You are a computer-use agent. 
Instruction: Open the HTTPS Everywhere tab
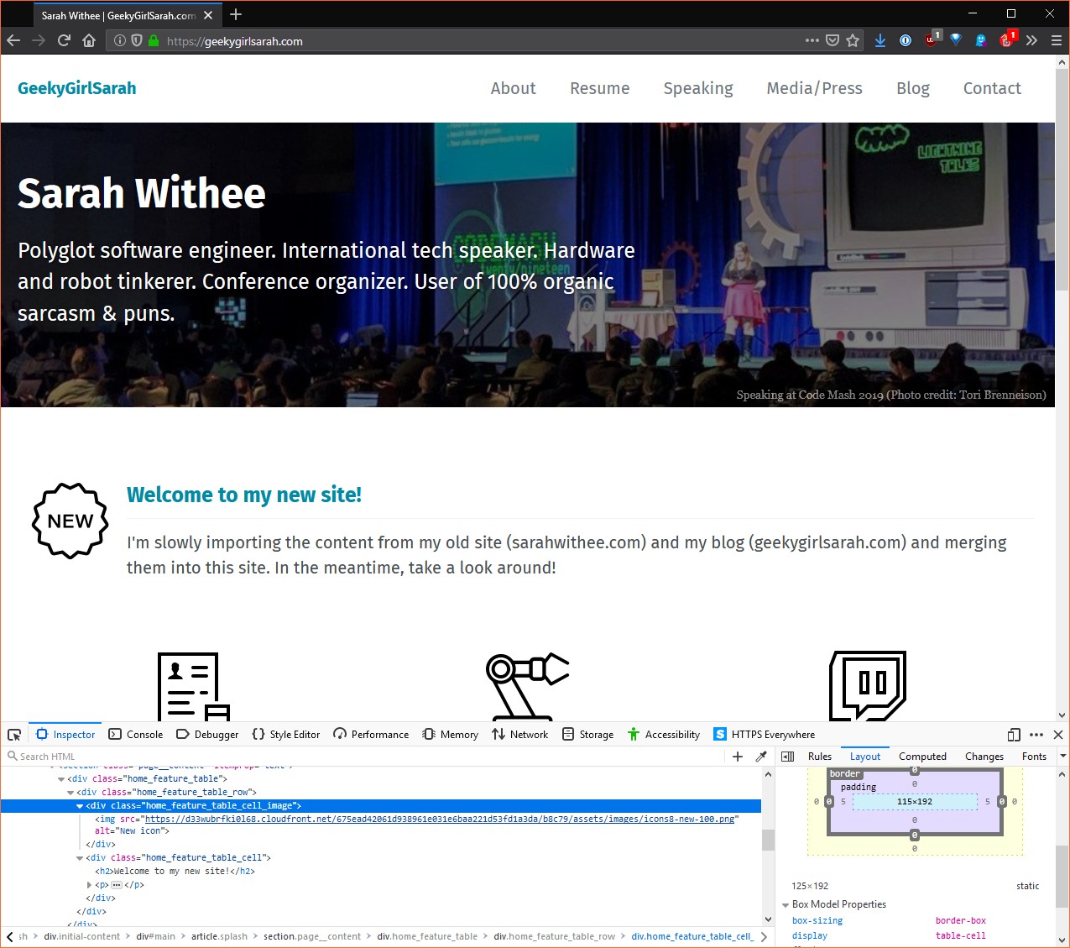(765, 735)
